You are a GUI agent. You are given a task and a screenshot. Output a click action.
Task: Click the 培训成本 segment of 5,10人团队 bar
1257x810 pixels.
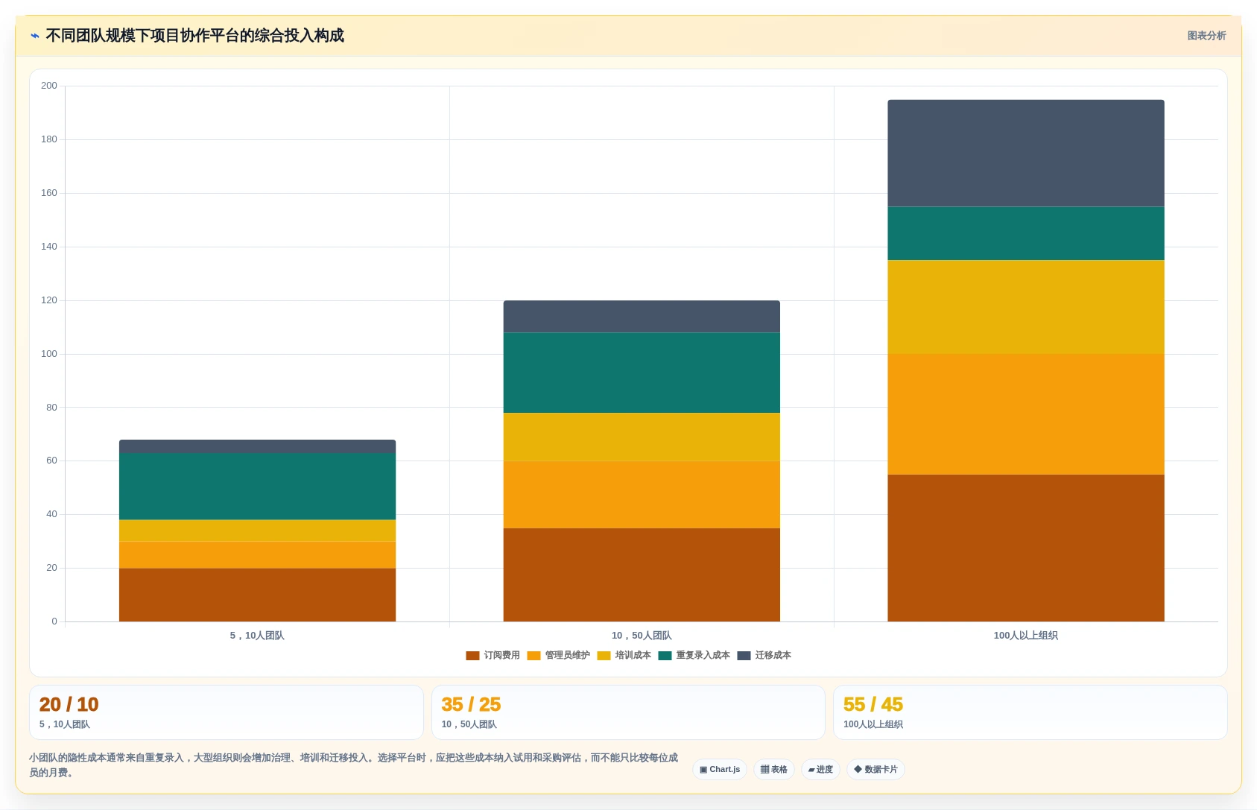257,531
